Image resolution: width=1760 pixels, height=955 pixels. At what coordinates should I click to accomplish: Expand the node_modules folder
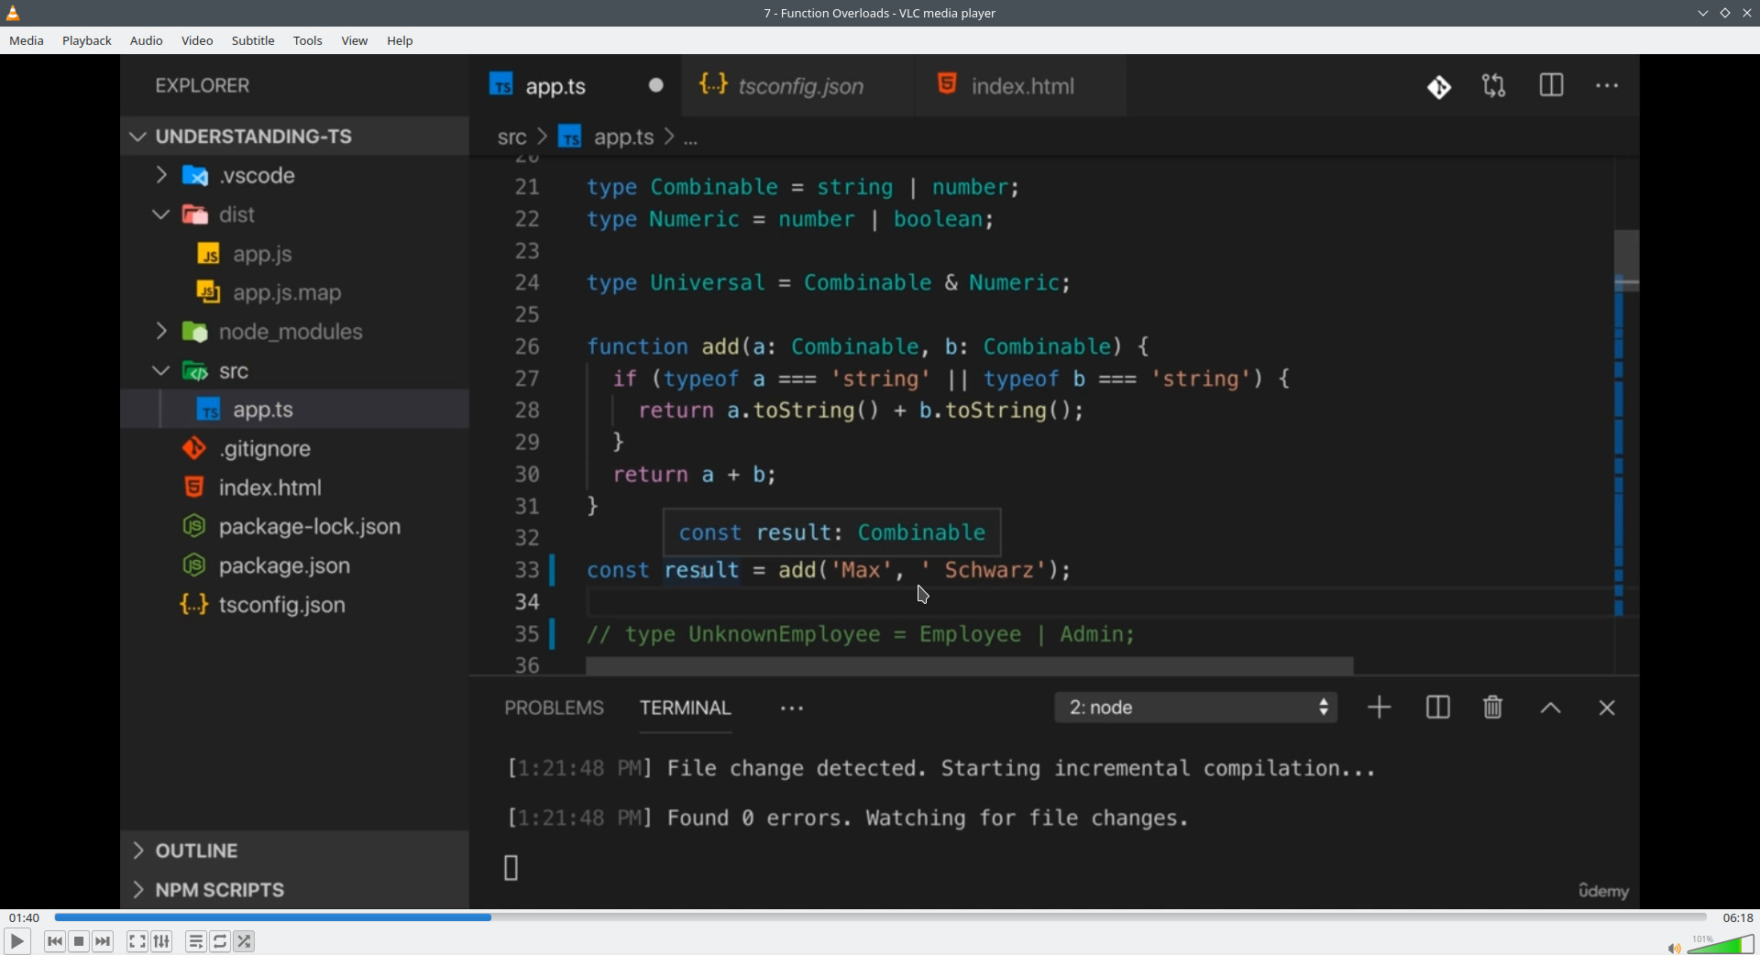[161, 331]
